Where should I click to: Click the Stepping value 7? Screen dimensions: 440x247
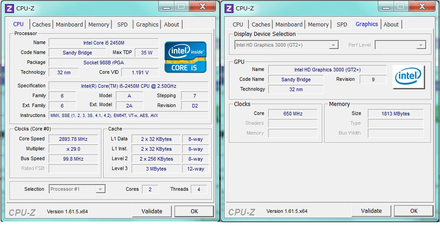tap(195, 96)
